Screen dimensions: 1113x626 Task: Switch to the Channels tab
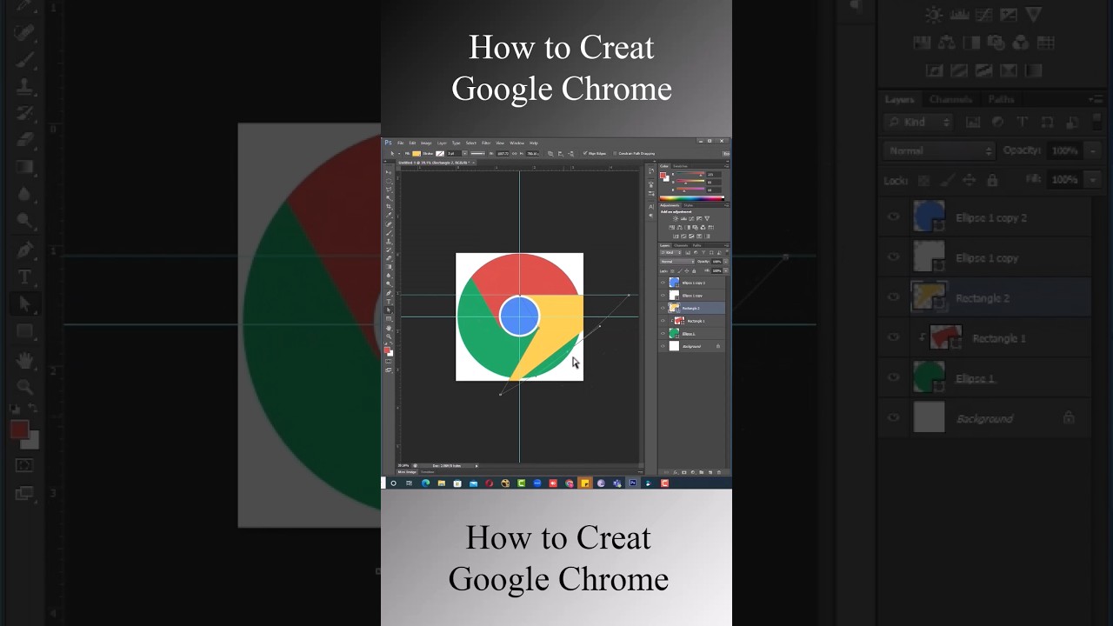(681, 245)
